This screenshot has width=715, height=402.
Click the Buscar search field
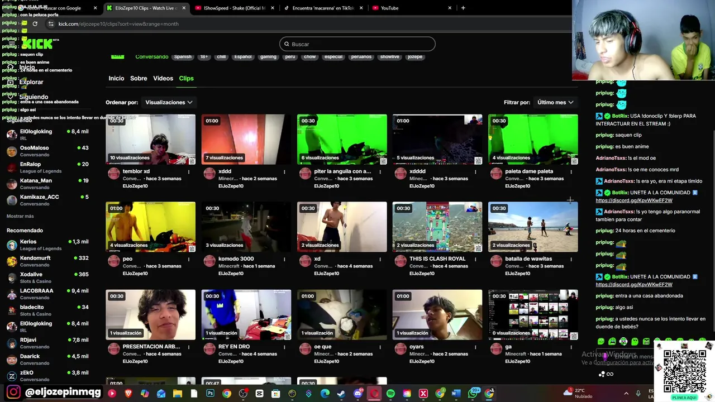pos(357,44)
